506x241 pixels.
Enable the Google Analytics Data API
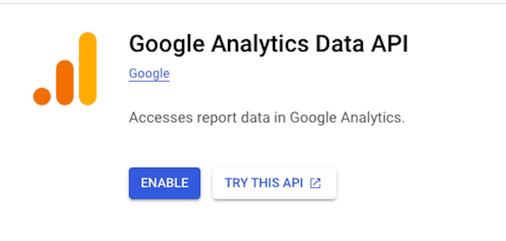click(165, 183)
